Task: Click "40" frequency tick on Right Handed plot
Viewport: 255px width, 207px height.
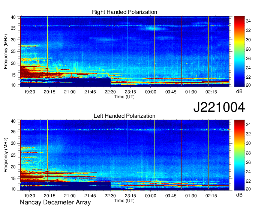Action: tap(13, 17)
